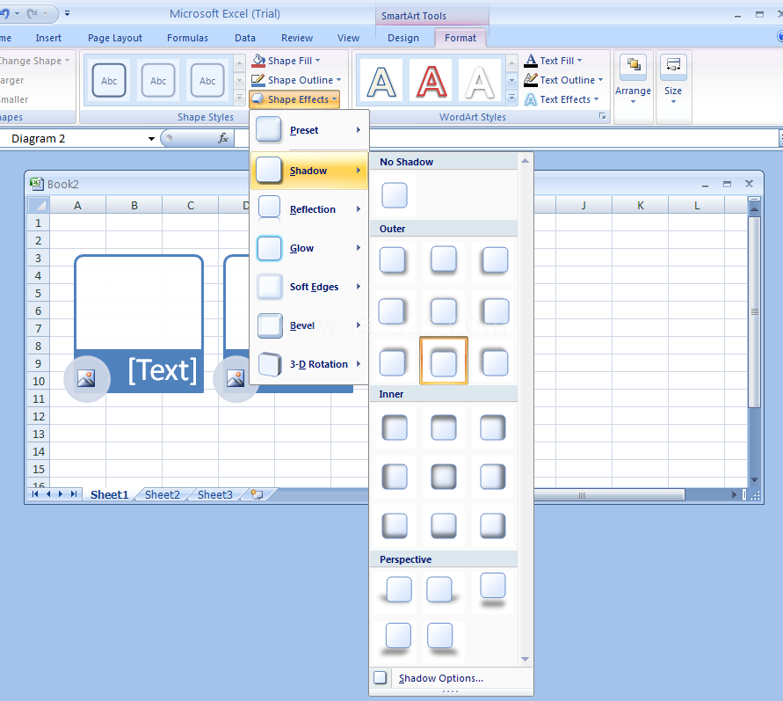This screenshot has height=701, width=783.
Task: Select top-left Outer shadow preset
Action: [x=395, y=261]
